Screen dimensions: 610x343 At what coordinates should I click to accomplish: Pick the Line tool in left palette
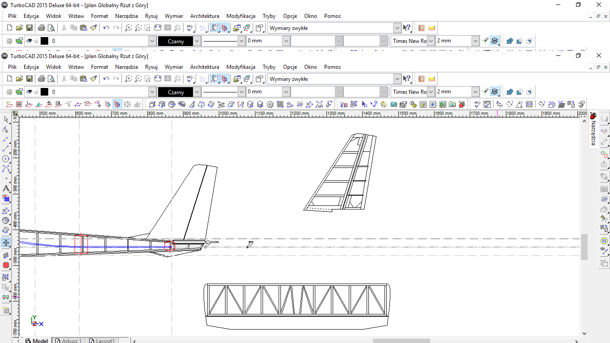(x=6, y=149)
